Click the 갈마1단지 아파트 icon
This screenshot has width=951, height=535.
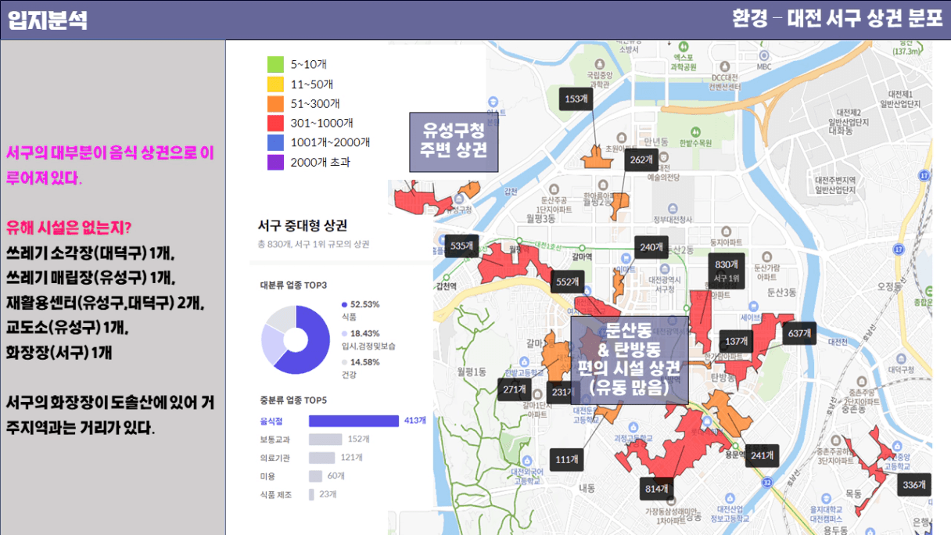point(537,394)
